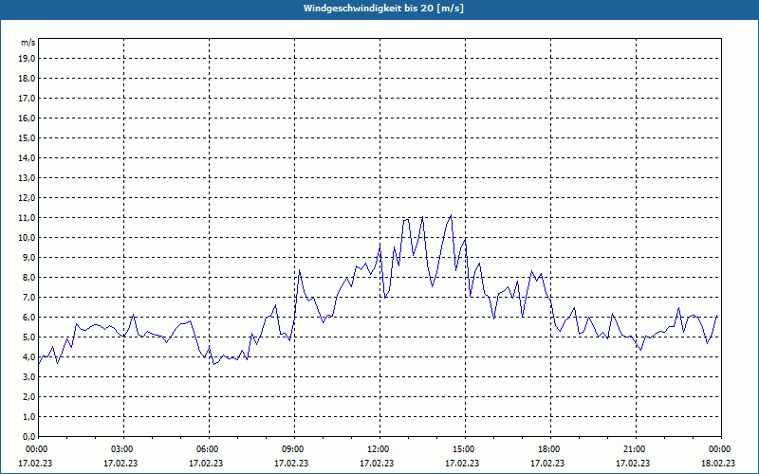Click the 8,0 y-axis label

[29, 278]
